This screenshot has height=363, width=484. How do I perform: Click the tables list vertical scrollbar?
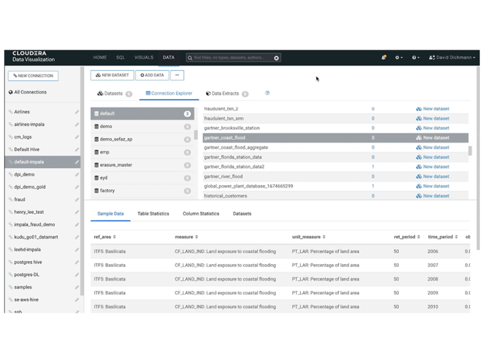[x=470, y=151]
